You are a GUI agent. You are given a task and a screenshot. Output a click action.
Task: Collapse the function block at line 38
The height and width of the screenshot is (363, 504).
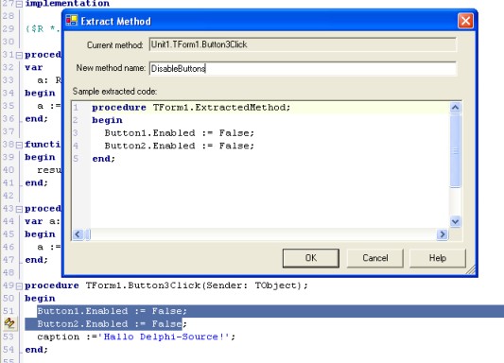click(19, 145)
